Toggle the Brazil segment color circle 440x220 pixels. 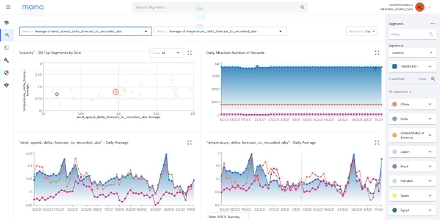point(395,166)
